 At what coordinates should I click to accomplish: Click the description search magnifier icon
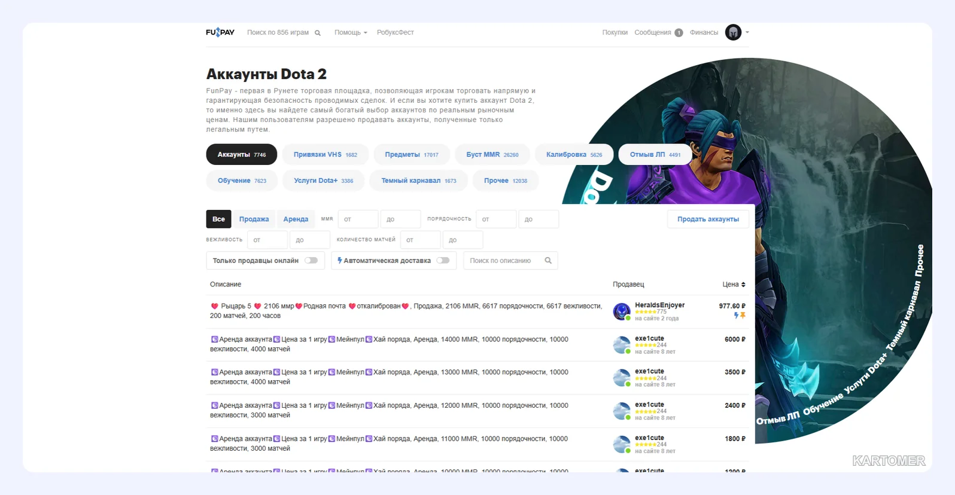click(x=548, y=260)
